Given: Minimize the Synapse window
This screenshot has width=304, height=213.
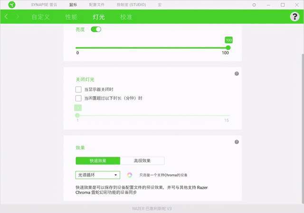Looking at the screenshot, I should 268,5.
